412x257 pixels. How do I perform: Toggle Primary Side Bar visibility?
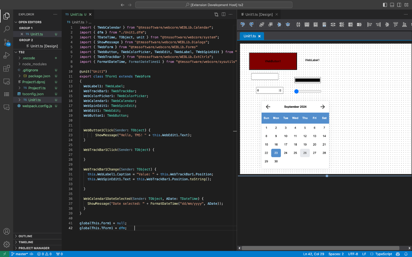tap(385, 5)
